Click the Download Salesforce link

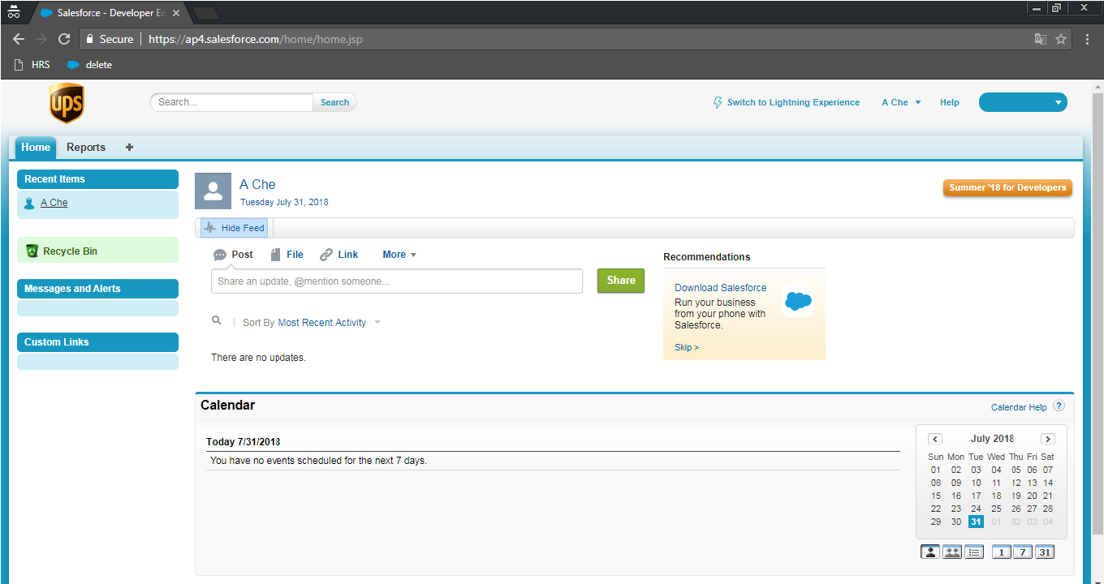point(721,288)
